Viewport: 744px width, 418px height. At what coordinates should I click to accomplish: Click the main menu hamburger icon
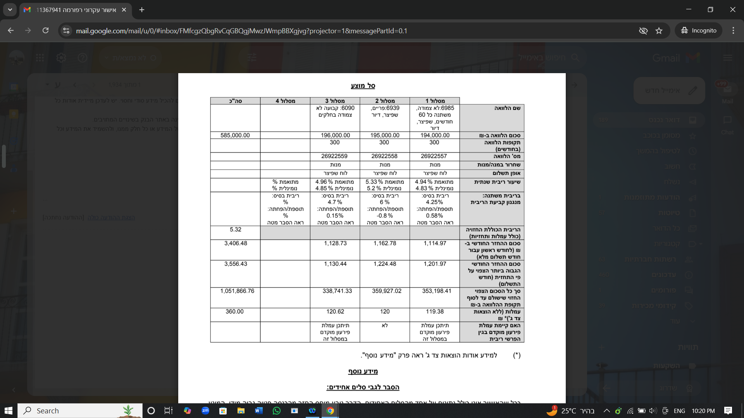[727, 58]
